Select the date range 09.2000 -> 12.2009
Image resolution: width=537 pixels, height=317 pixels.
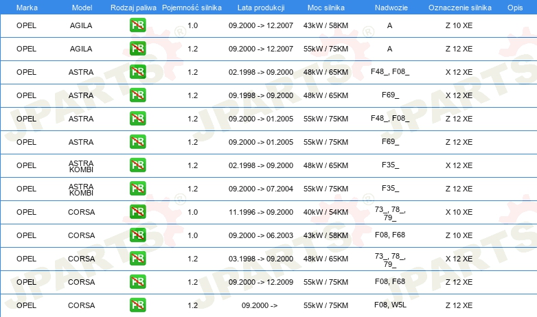click(x=261, y=282)
